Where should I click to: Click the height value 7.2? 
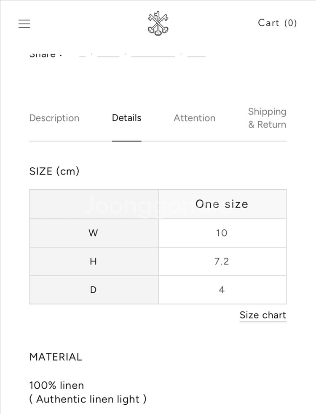pyautogui.click(x=222, y=261)
